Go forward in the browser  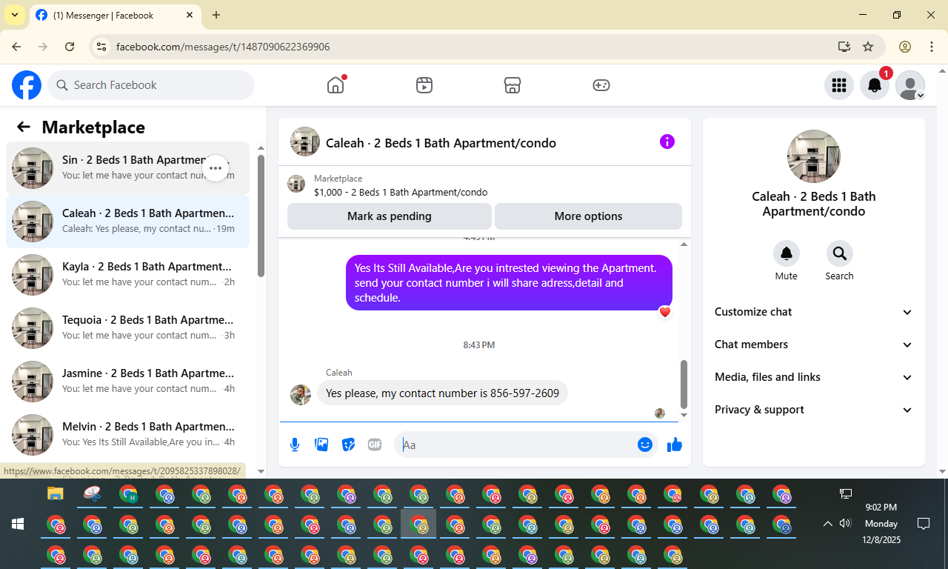coord(43,47)
